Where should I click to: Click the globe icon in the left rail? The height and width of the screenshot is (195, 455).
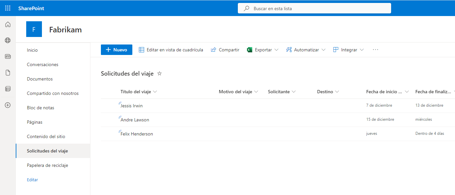point(8,40)
